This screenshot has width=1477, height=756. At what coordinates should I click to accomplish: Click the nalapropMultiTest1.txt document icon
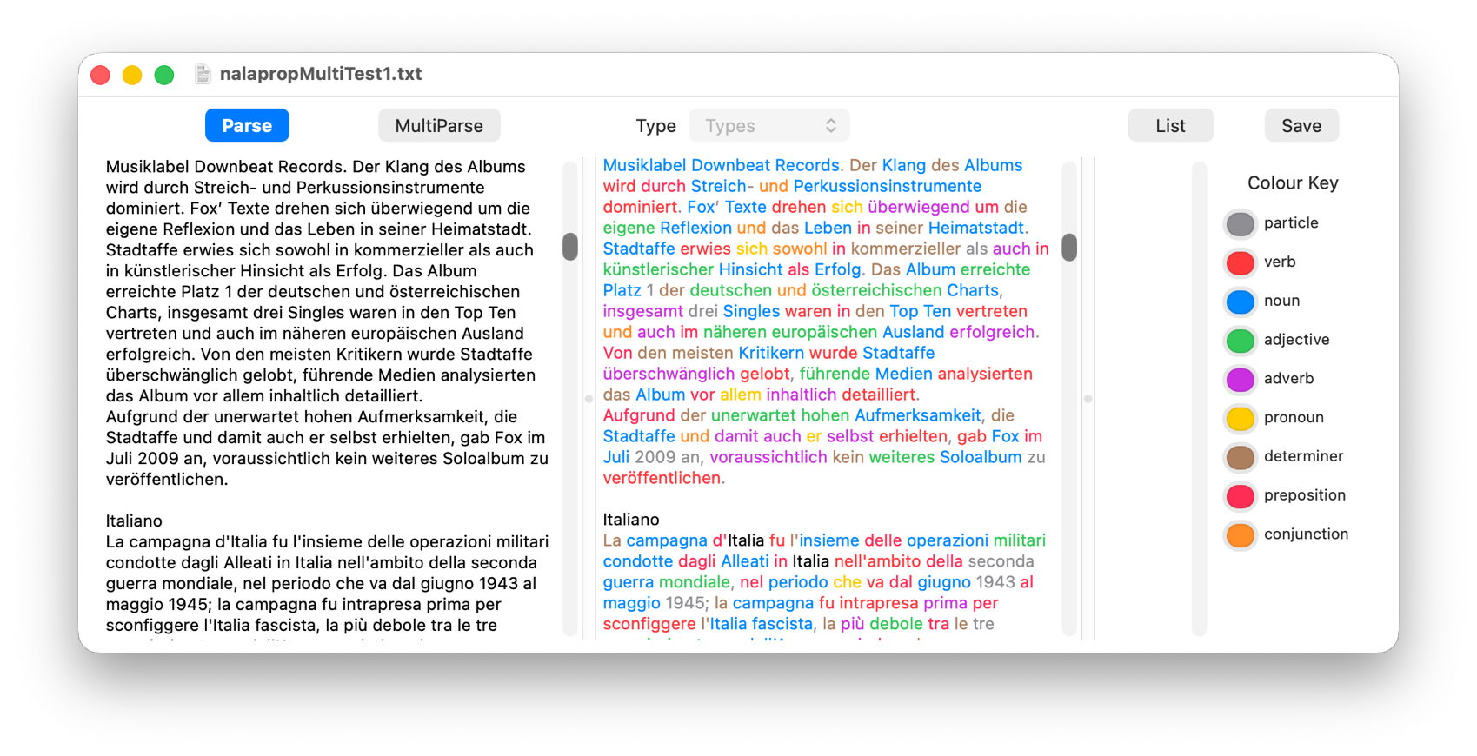tap(203, 75)
